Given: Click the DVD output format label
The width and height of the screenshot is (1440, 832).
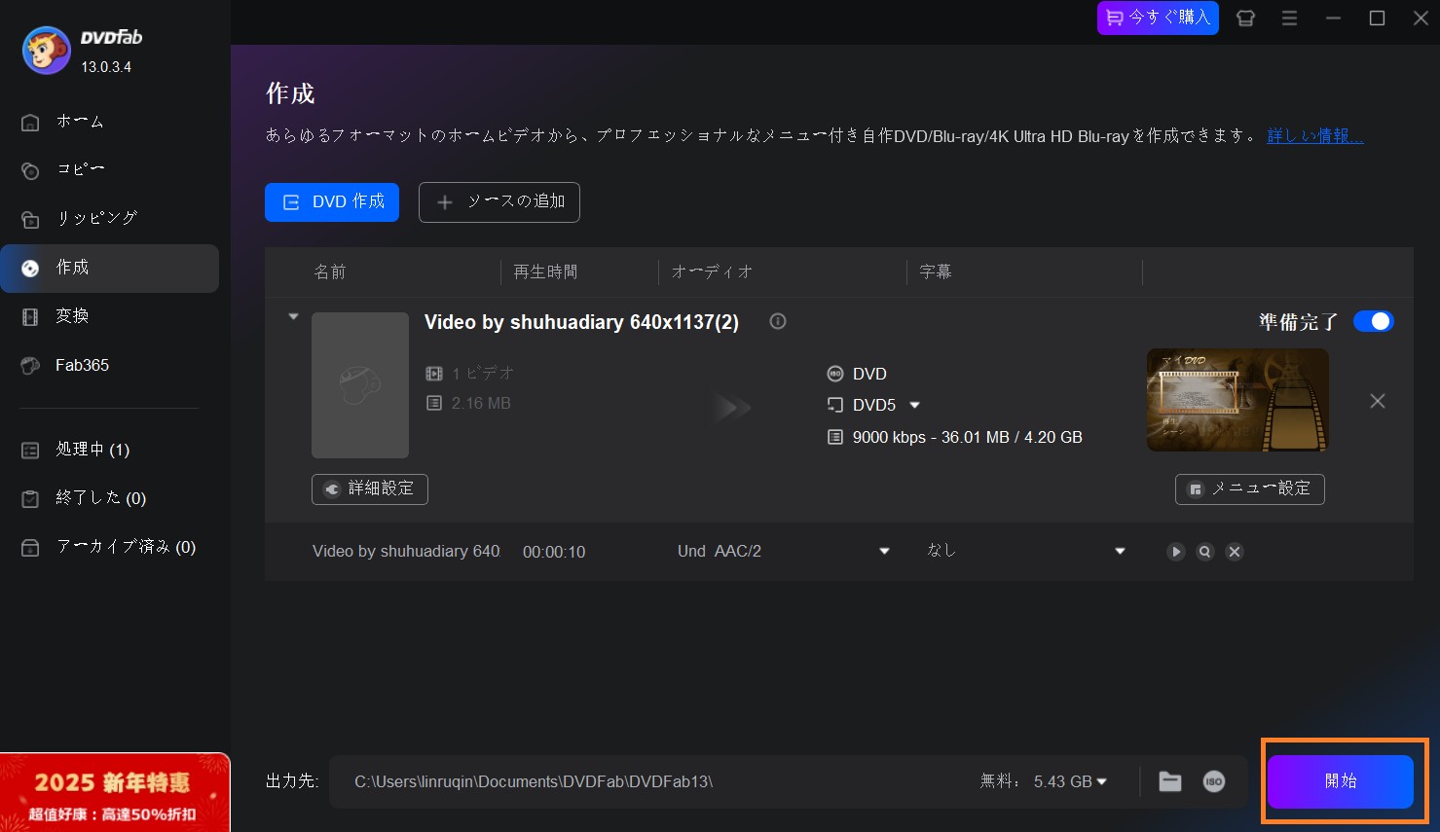Looking at the screenshot, I should click(869, 374).
